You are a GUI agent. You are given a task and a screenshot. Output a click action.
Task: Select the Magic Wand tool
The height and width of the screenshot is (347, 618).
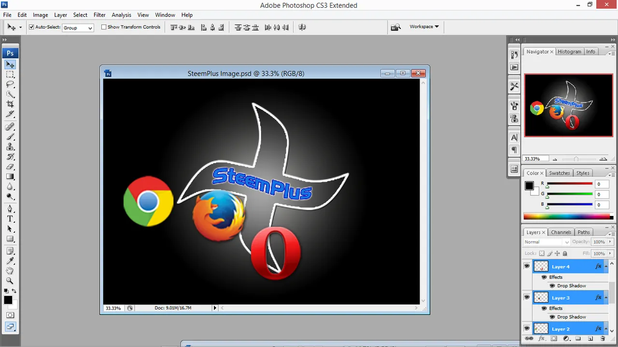click(x=10, y=94)
